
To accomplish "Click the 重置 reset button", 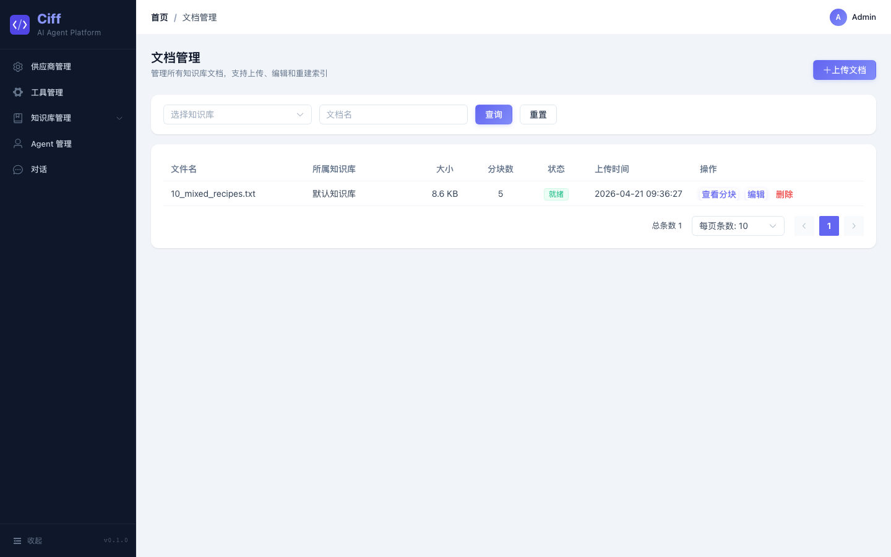I will coord(538,114).
